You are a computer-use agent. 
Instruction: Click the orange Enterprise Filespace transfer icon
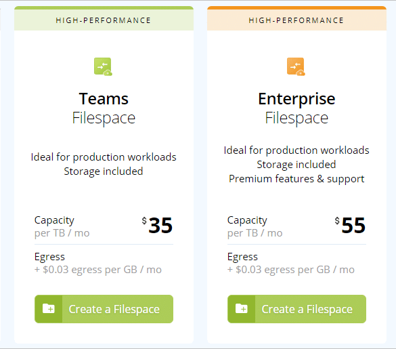point(296,67)
